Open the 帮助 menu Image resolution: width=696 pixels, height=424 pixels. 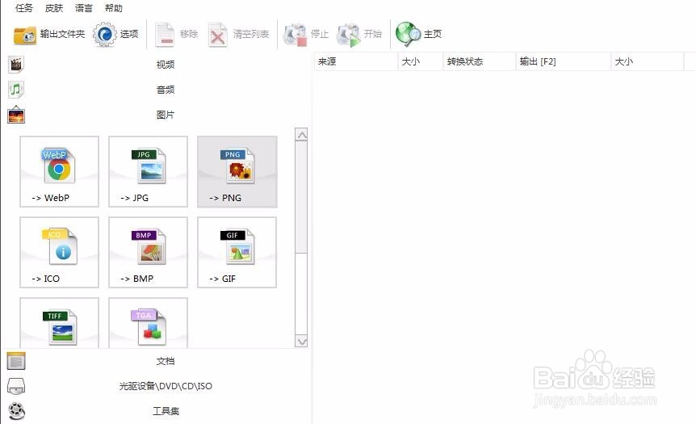click(x=114, y=8)
